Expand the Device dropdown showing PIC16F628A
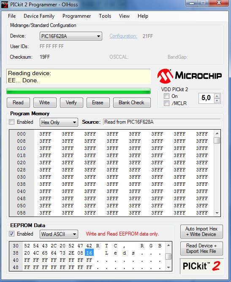 tap(71, 36)
